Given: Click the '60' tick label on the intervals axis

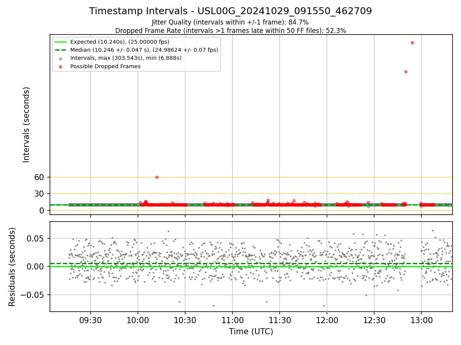Looking at the screenshot, I should (39, 177).
